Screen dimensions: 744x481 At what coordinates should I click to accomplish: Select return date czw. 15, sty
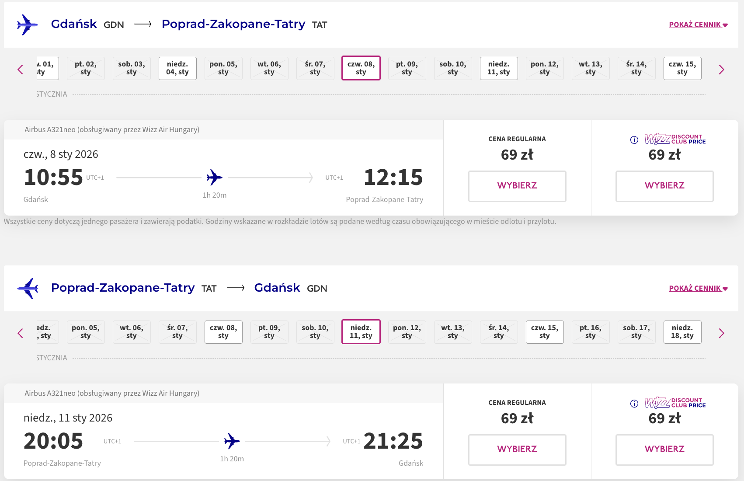(x=545, y=332)
